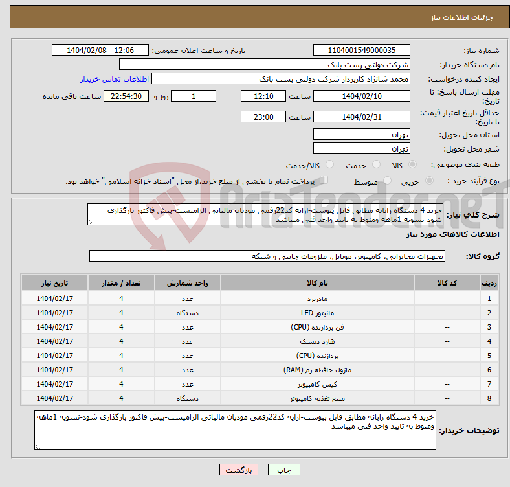Screen dimensions: 510x487
Task: Click the شرح کلی نیاز text area
Action: pyautogui.click(x=265, y=214)
